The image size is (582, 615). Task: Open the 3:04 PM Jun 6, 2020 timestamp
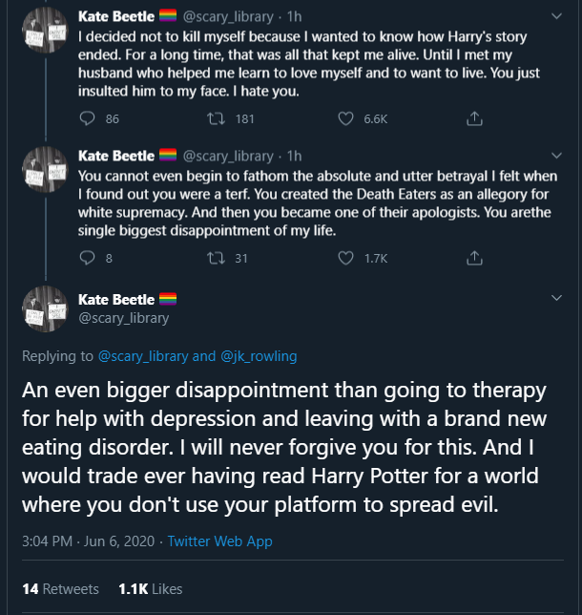[88, 541]
